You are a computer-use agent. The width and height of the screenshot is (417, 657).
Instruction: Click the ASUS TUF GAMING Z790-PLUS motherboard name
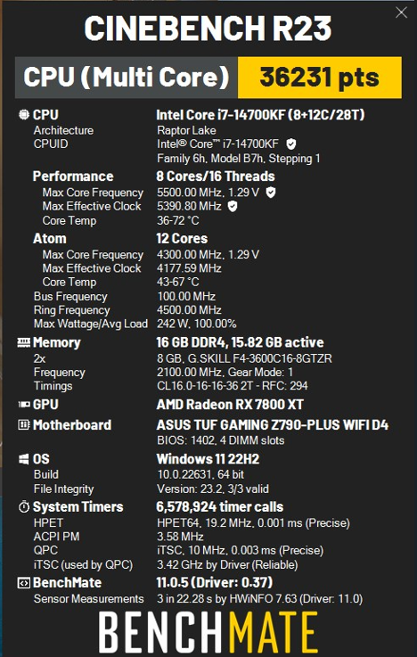click(x=272, y=425)
